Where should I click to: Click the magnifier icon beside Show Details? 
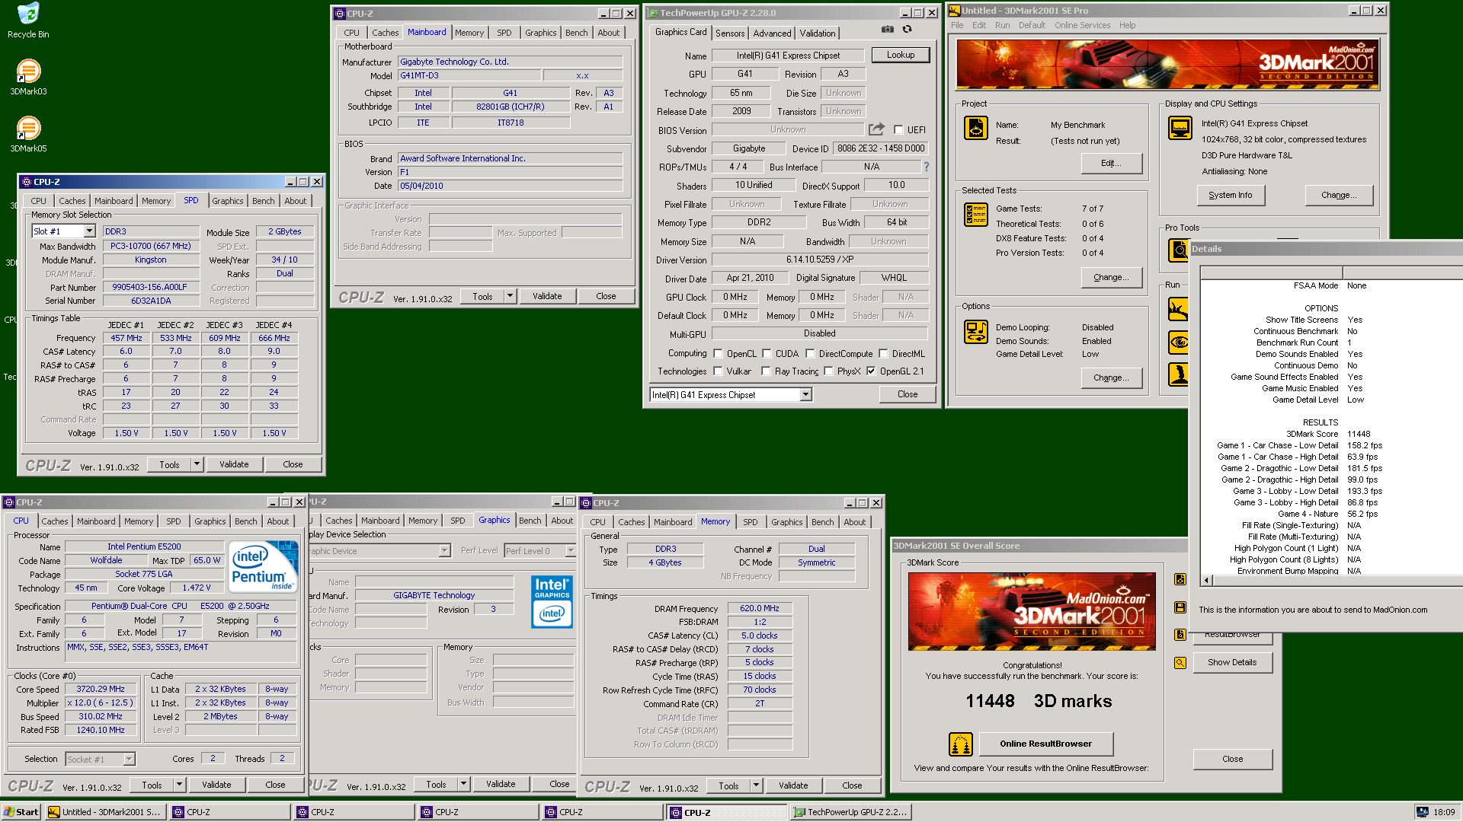[x=1180, y=663]
